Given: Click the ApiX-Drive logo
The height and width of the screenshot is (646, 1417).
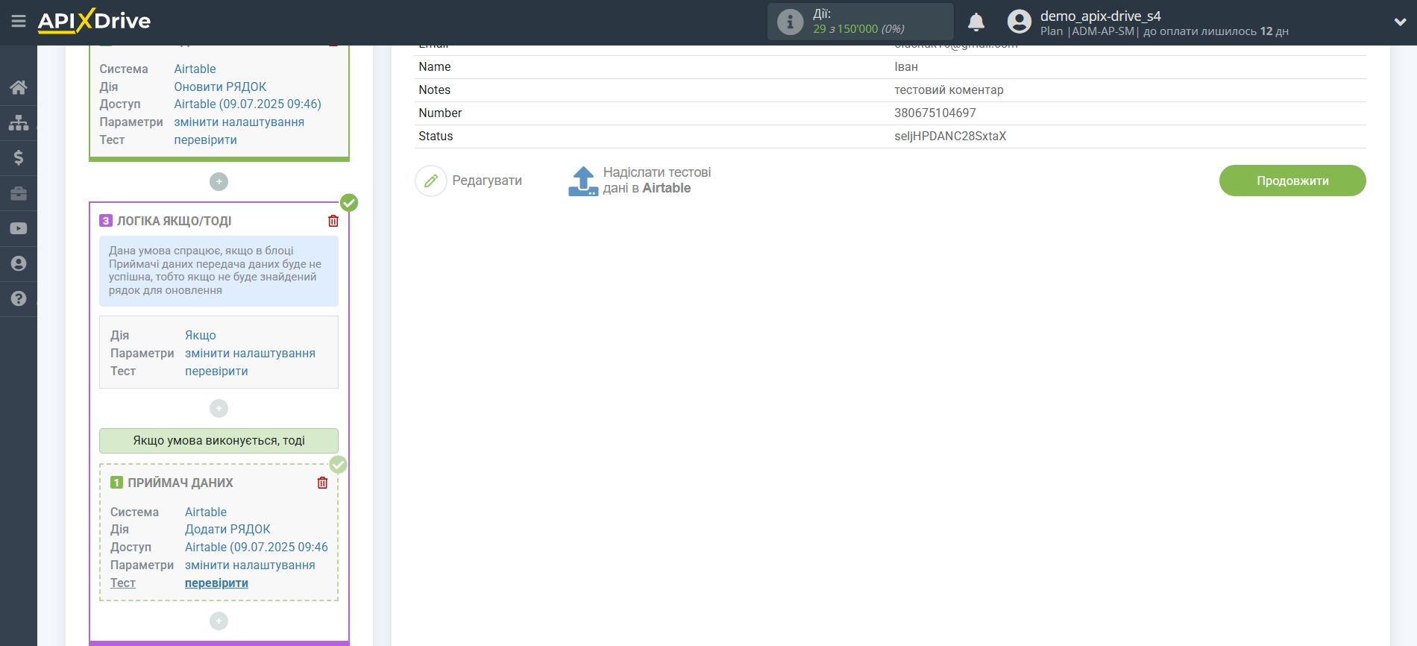Looking at the screenshot, I should coord(94,21).
